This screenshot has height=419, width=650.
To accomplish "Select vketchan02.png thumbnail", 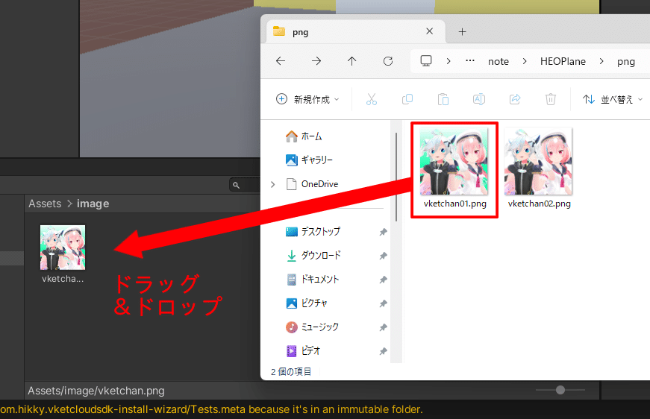I will [x=538, y=162].
